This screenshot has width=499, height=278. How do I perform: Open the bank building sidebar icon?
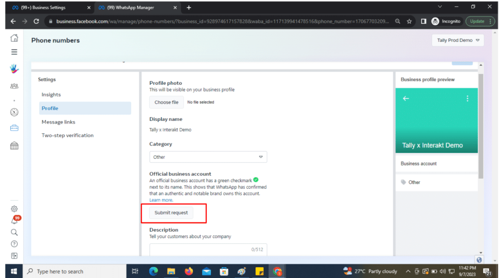(x=14, y=146)
